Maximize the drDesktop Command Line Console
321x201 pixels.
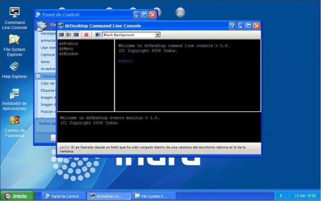(x=249, y=26)
